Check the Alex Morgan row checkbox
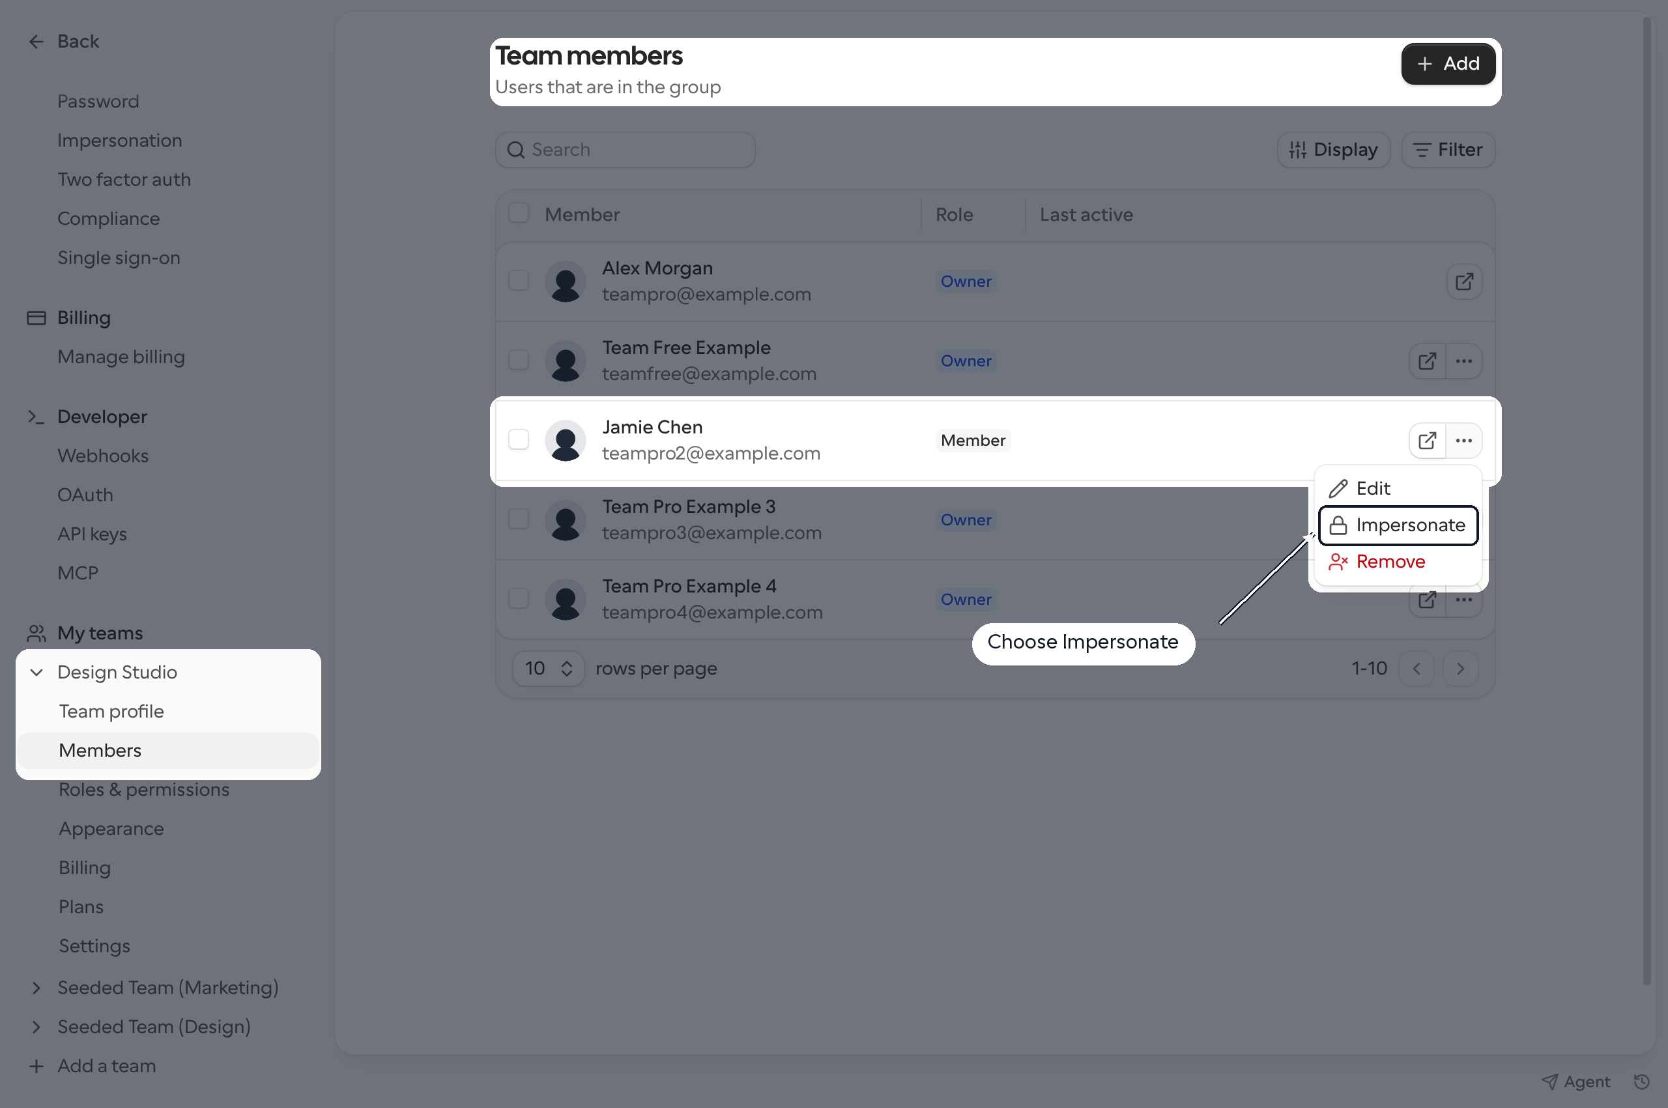 point(519,280)
